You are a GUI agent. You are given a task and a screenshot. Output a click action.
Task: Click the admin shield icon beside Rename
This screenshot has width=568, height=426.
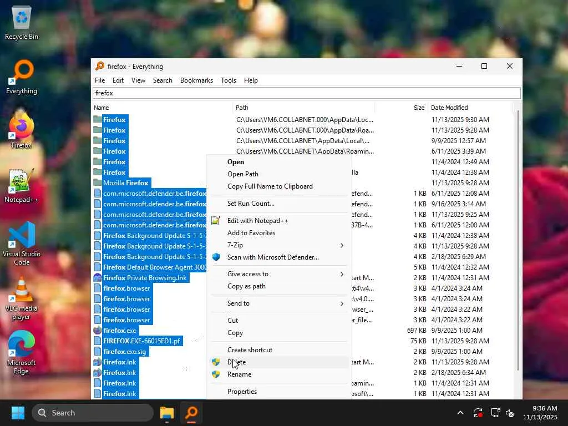(x=216, y=374)
